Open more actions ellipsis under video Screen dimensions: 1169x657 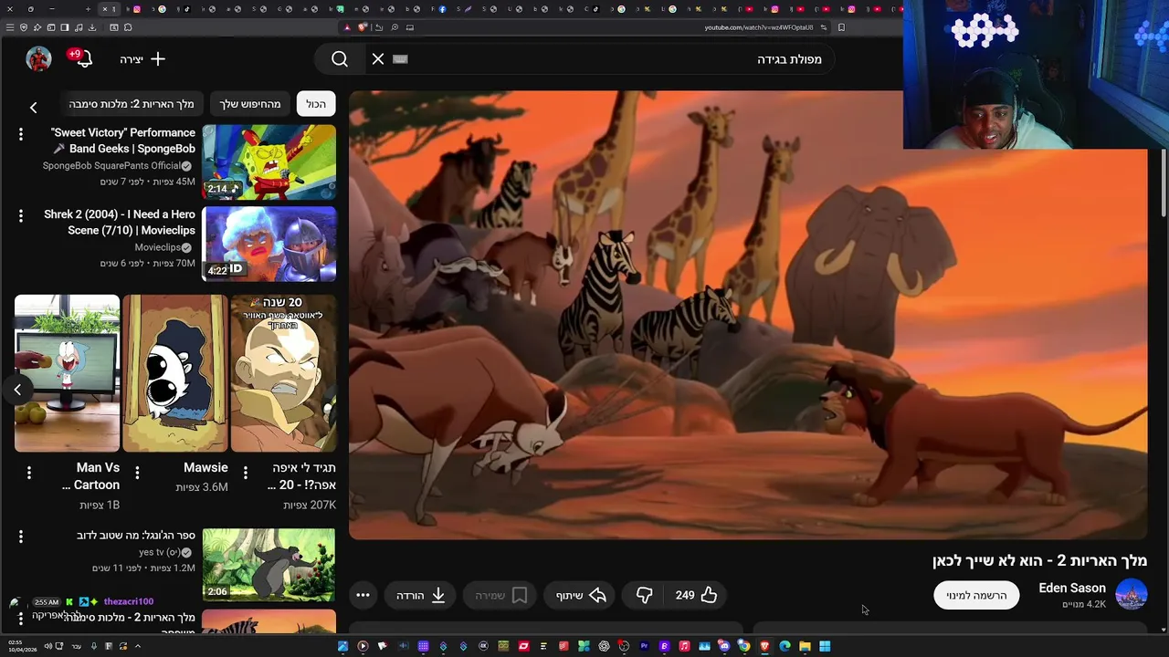(x=363, y=595)
